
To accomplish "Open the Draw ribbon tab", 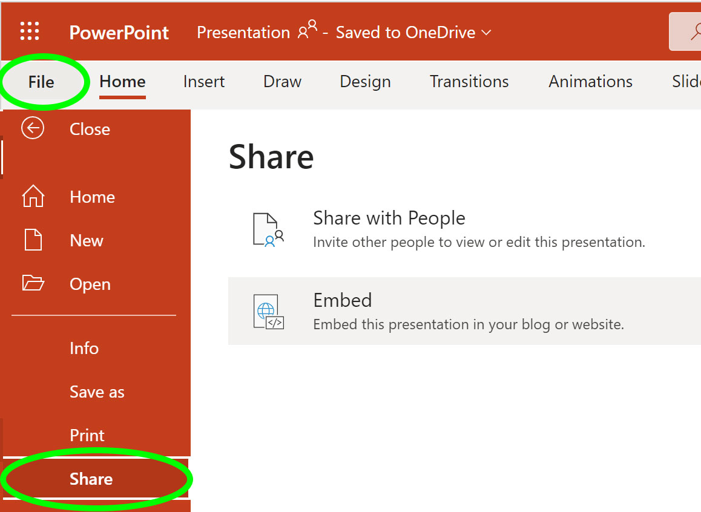I will [x=282, y=82].
